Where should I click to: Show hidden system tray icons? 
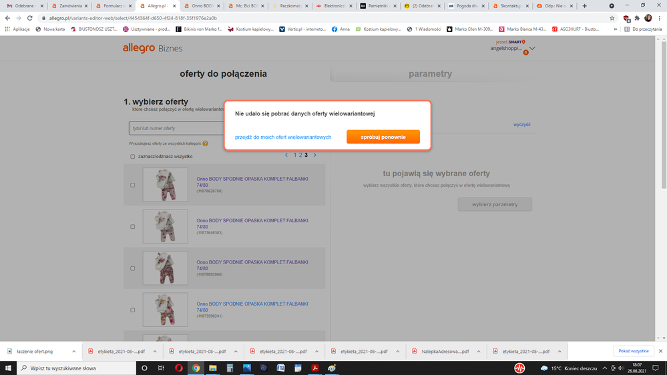pyautogui.click(x=604, y=368)
